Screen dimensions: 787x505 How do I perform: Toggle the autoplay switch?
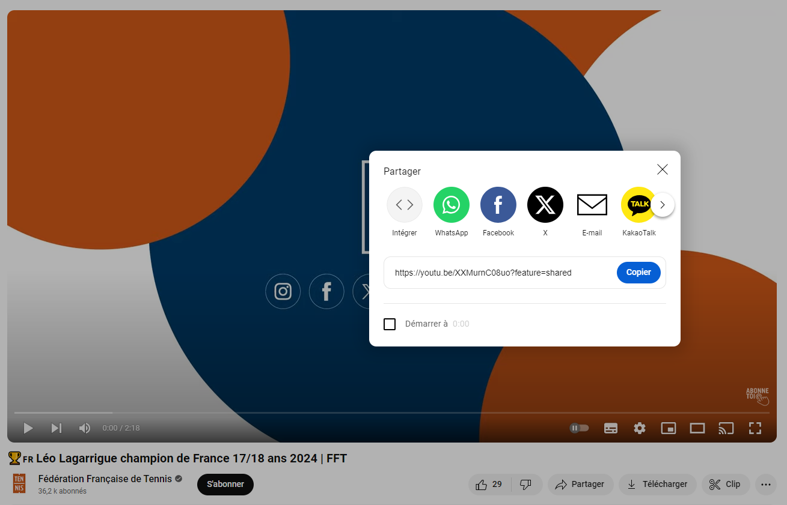(579, 428)
